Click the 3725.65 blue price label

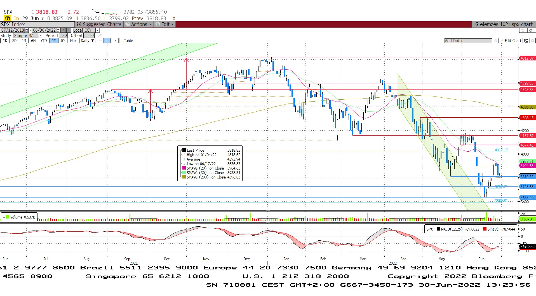527,187
